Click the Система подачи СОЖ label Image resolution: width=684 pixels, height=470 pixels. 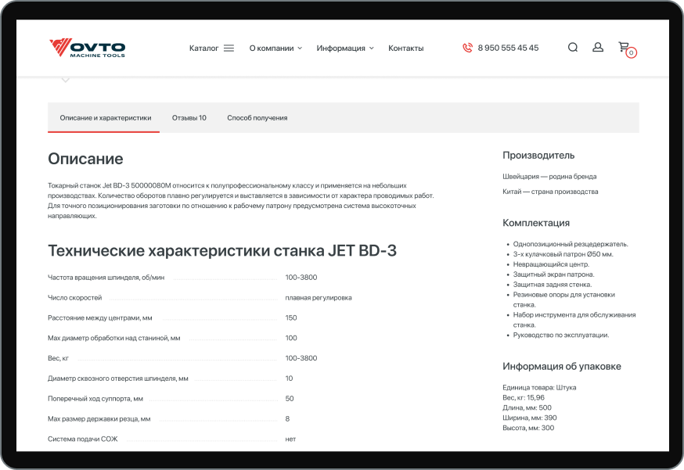point(82,439)
